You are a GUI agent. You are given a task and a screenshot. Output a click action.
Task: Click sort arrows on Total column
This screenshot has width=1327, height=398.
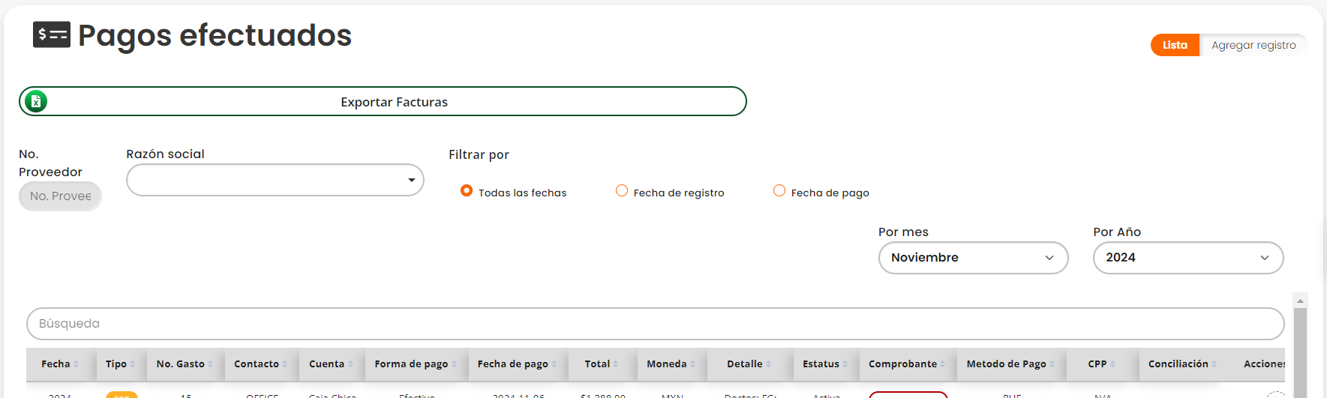[616, 364]
